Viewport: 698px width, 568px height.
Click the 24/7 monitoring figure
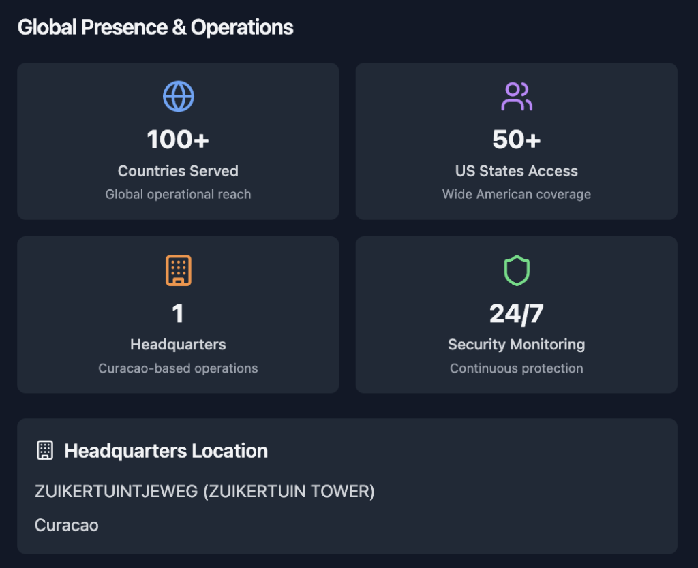[x=516, y=313]
